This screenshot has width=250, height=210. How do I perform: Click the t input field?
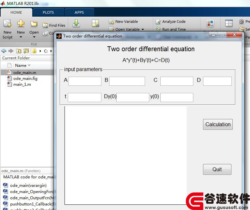(84, 97)
